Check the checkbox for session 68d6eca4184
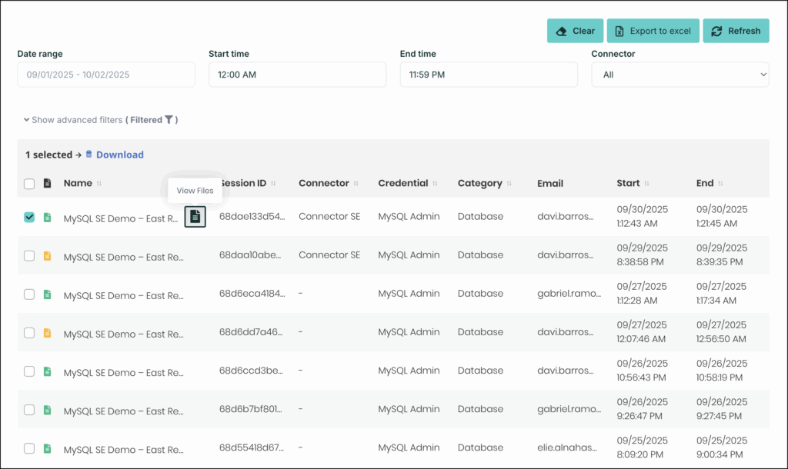The width and height of the screenshot is (788, 469). pos(29,294)
